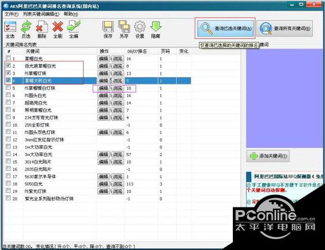
Task: Click 编辑 button in row 5630首尔半导体
Action: coord(104,177)
